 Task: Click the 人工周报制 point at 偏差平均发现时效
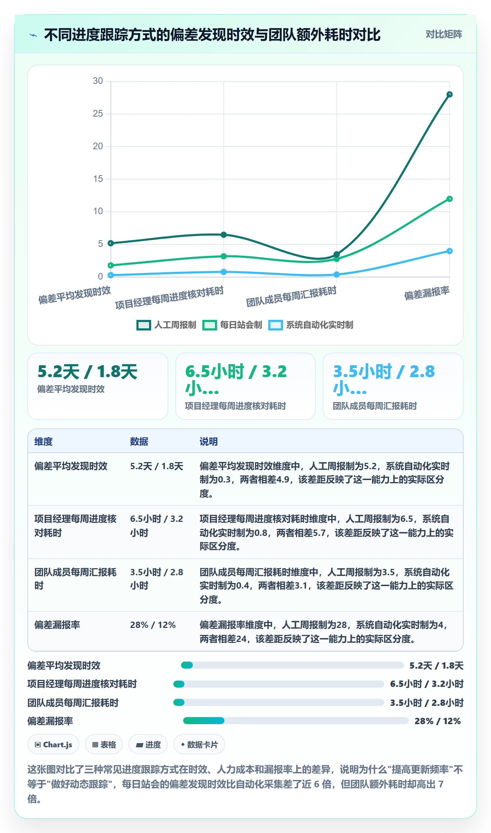pos(111,243)
